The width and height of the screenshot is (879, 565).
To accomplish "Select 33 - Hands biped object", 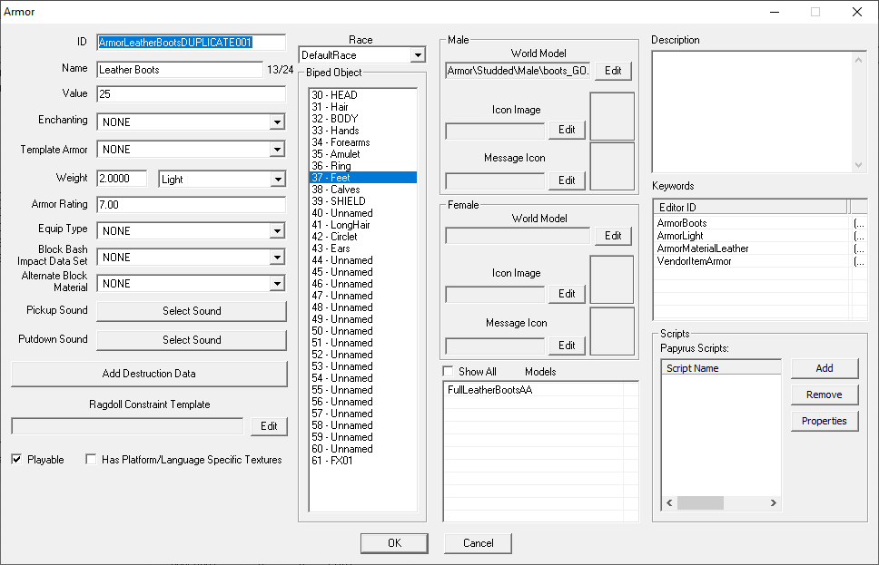I will tap(362, 131).
